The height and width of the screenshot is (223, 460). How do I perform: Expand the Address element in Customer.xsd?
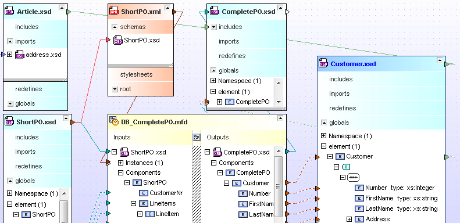[349, 219]
